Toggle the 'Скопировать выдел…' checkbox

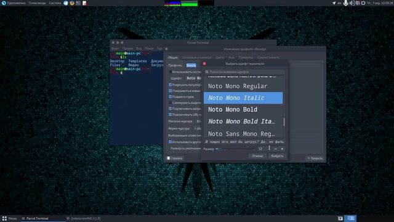tap(170, 103)
